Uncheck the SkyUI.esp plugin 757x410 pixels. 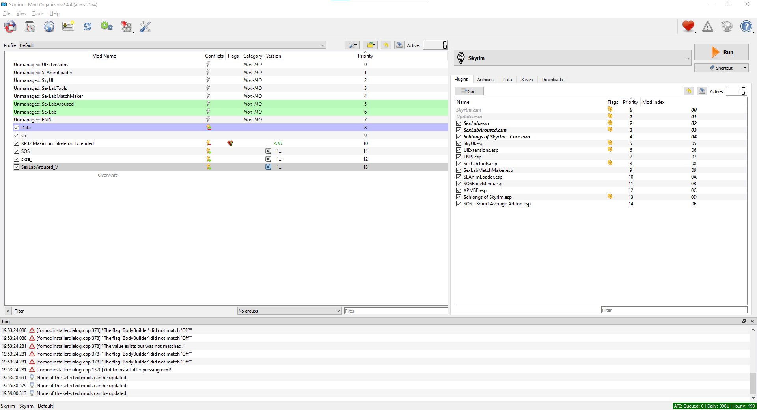tap(459, 143)
